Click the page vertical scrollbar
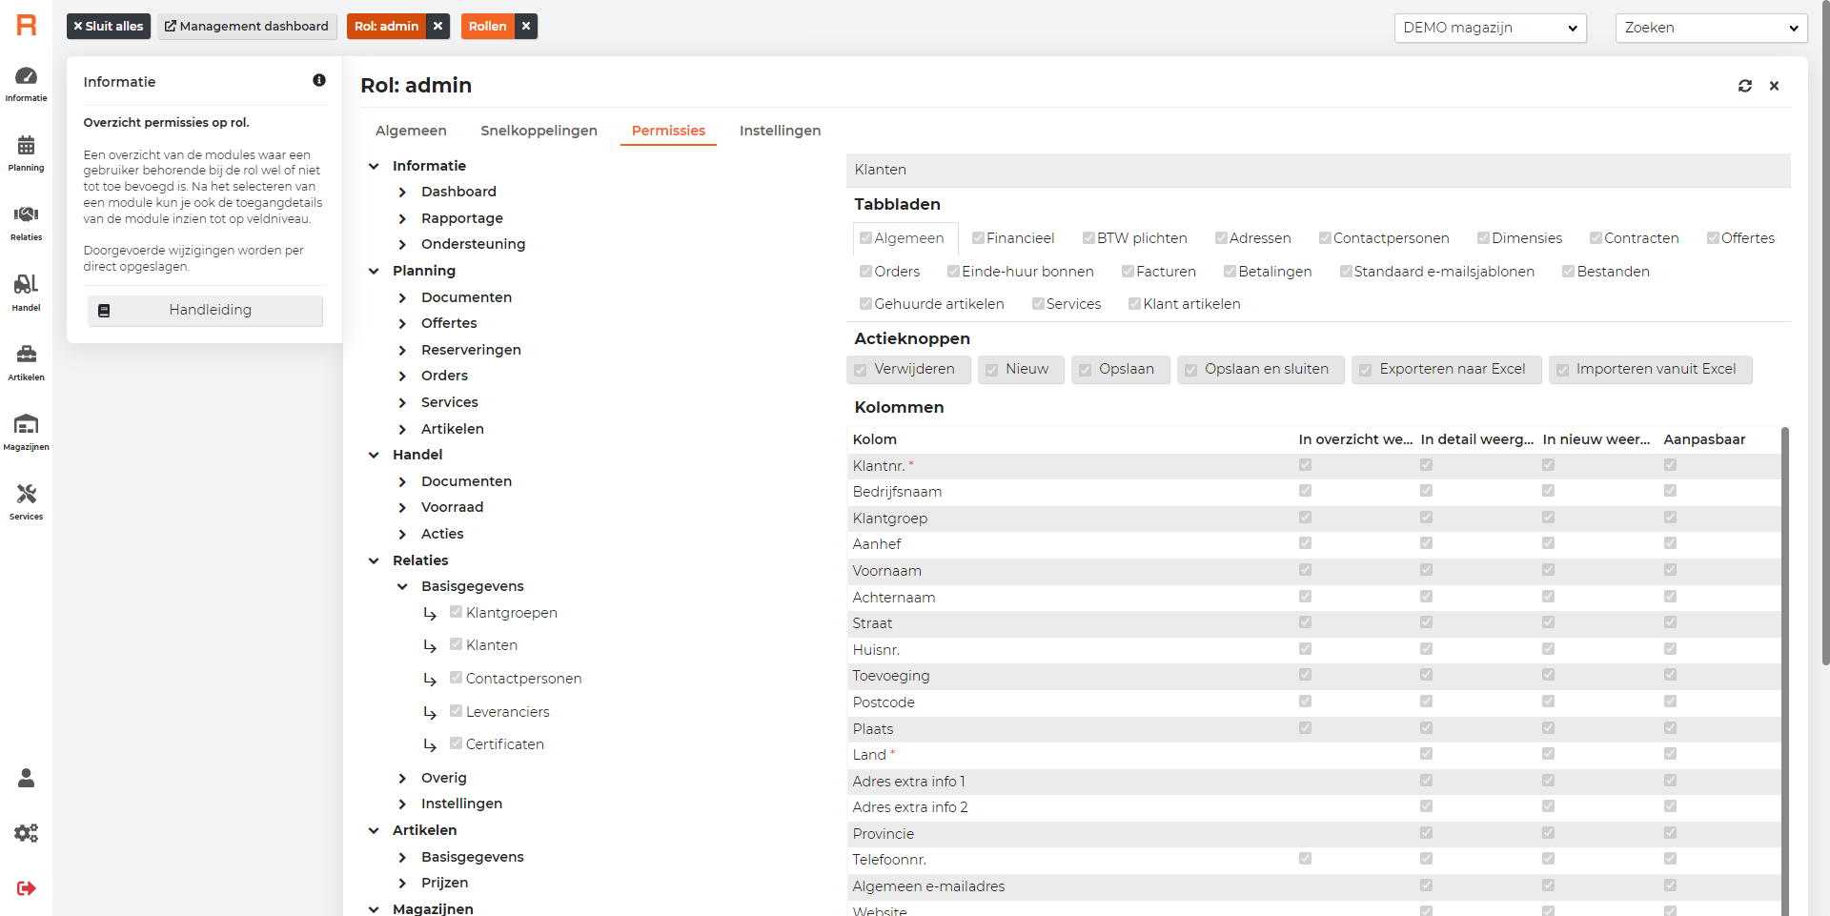1830x916 pixels. coord(1824,334)
